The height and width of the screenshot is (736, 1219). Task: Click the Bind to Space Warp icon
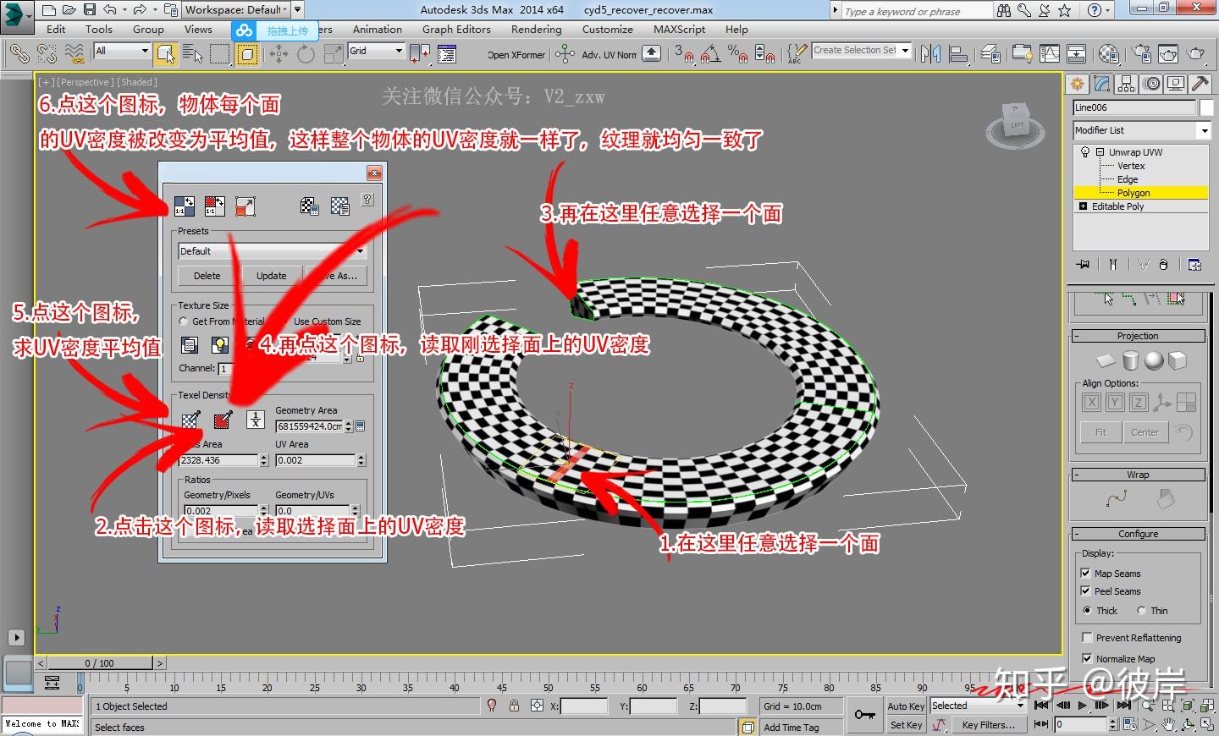point(74,54)
